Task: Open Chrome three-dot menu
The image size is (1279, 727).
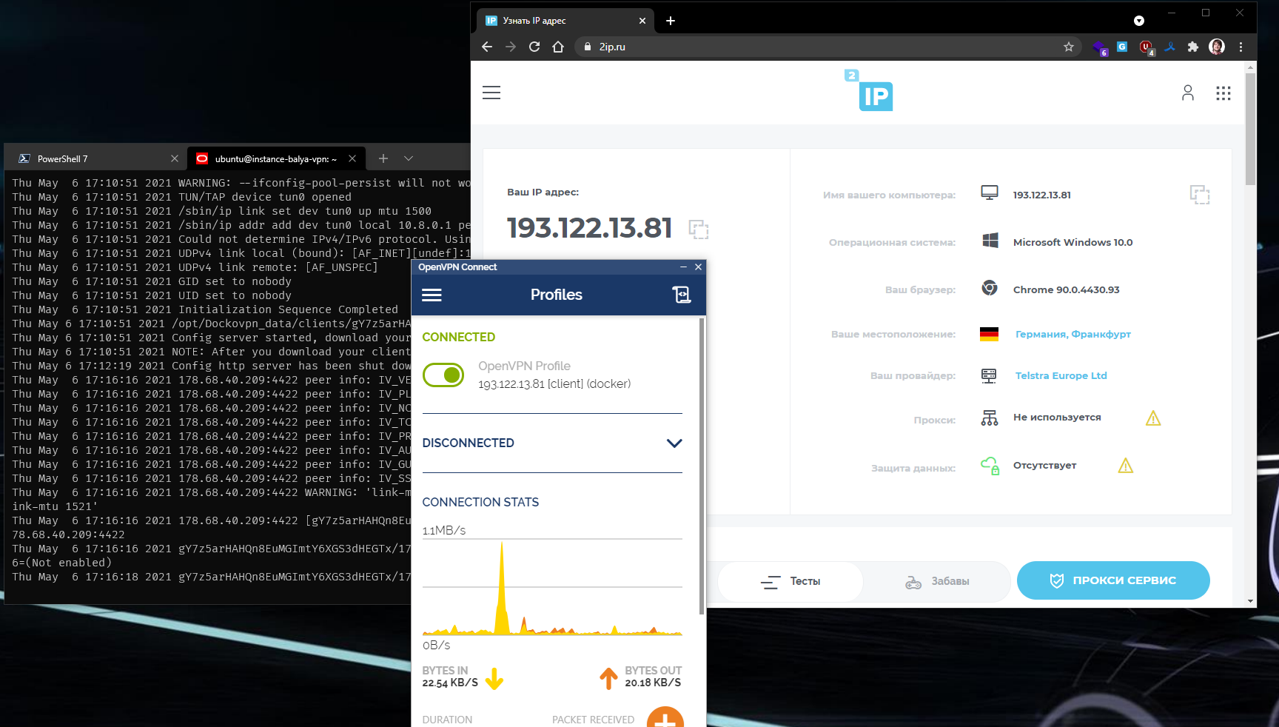Action: point(1241,47)
